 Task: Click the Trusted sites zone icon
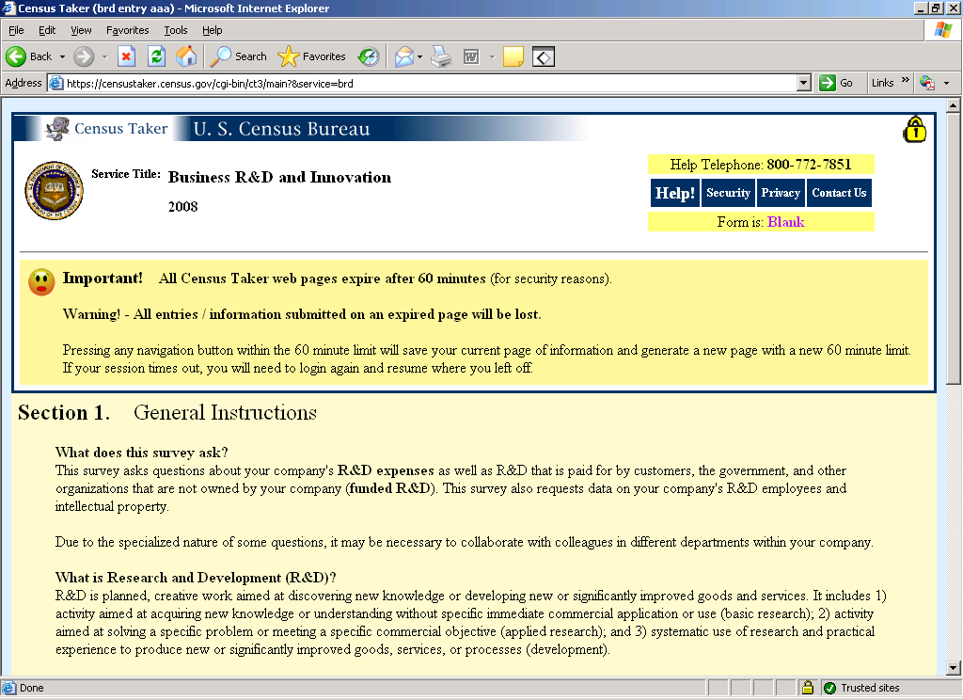pyautogui.click(x=829, y=688)
